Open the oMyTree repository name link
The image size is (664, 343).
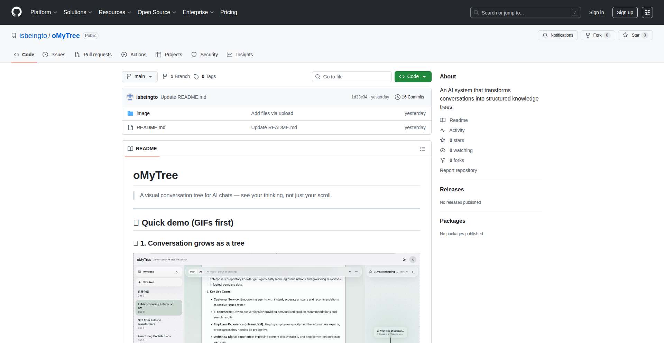66,36
